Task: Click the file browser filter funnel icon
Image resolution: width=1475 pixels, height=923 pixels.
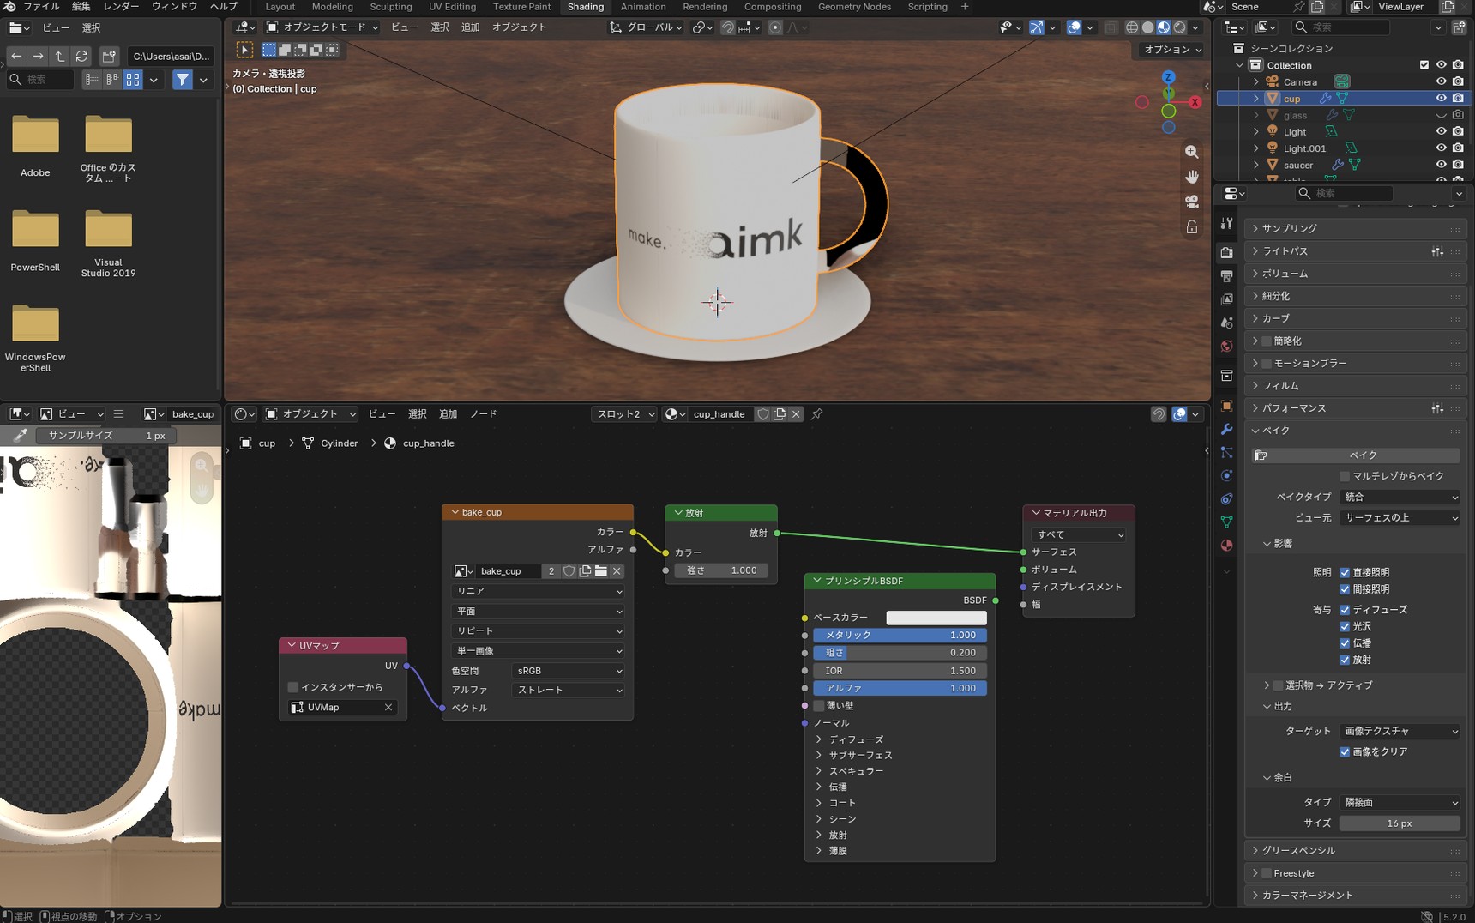Action: tap(183, 80)
